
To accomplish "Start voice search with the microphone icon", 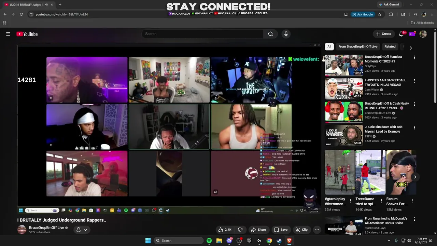I will (x=286, y=34).
